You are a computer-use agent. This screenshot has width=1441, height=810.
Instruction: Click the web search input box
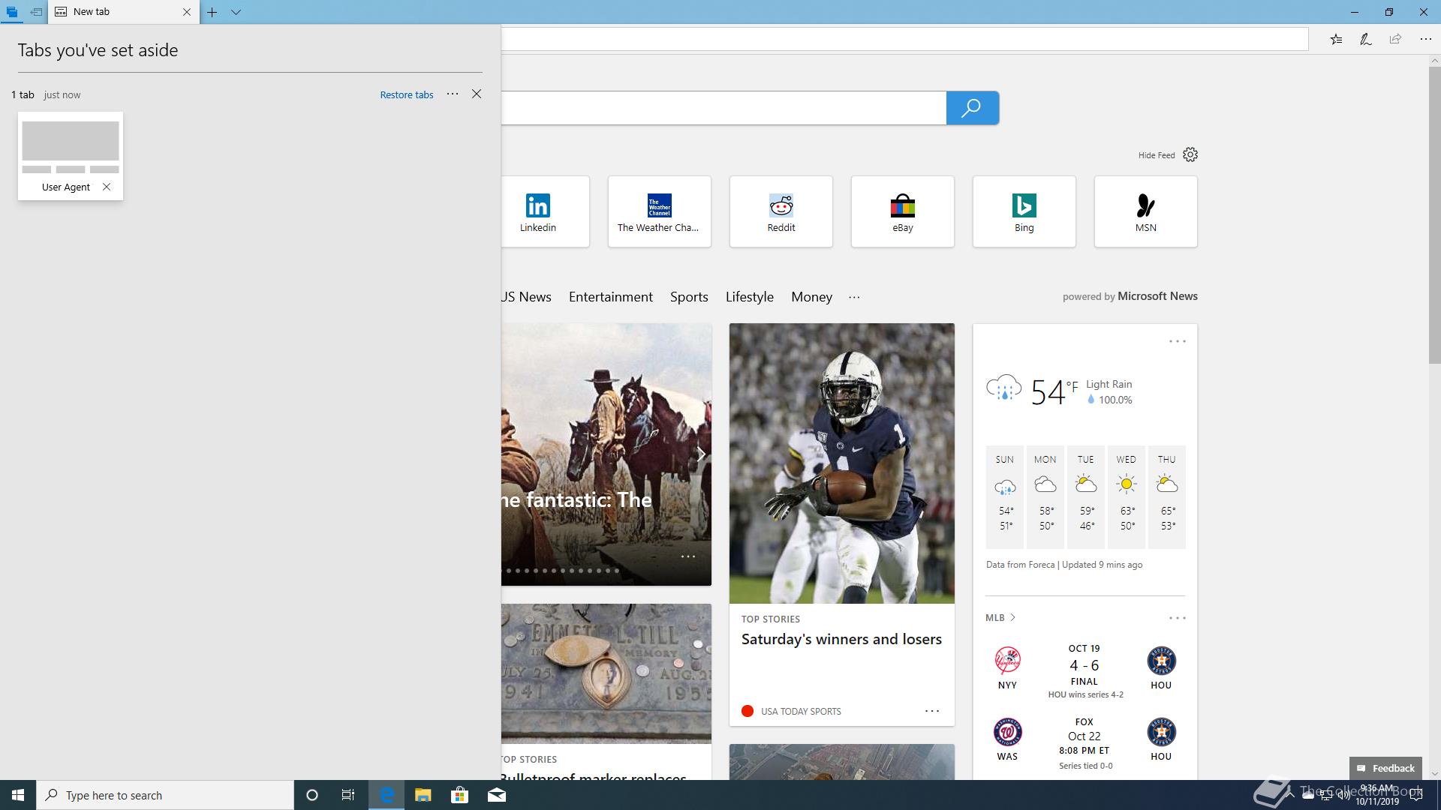coord(724,108)
